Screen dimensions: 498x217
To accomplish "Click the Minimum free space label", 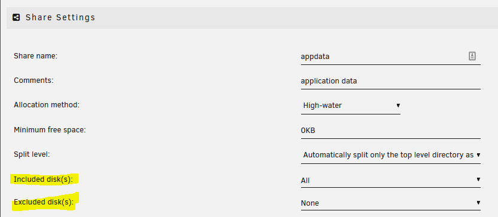I will coord(50,130).
